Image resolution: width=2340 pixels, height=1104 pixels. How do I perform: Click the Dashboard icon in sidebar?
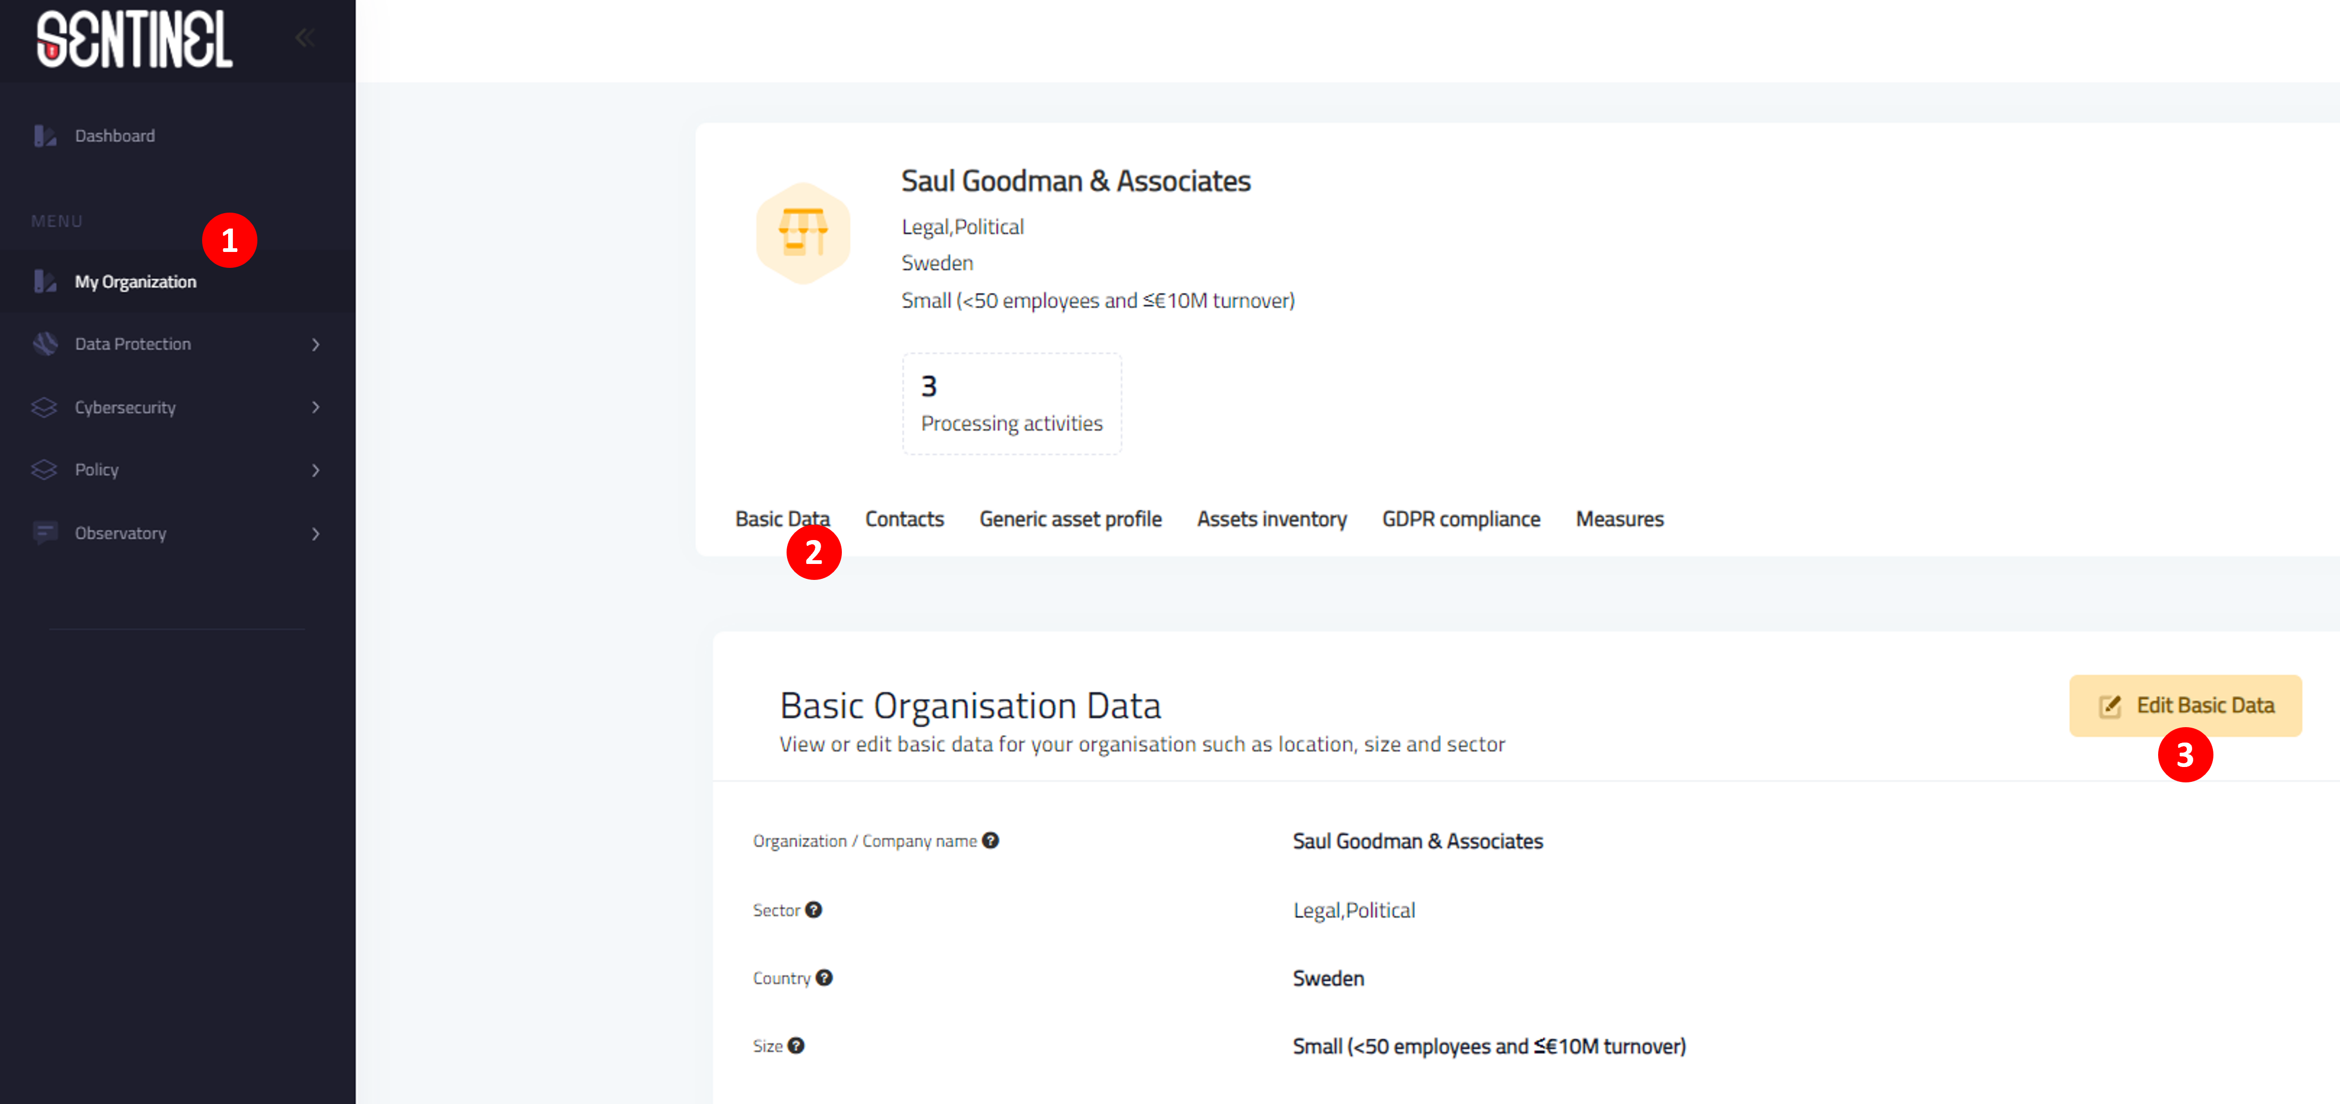[45, 136]
